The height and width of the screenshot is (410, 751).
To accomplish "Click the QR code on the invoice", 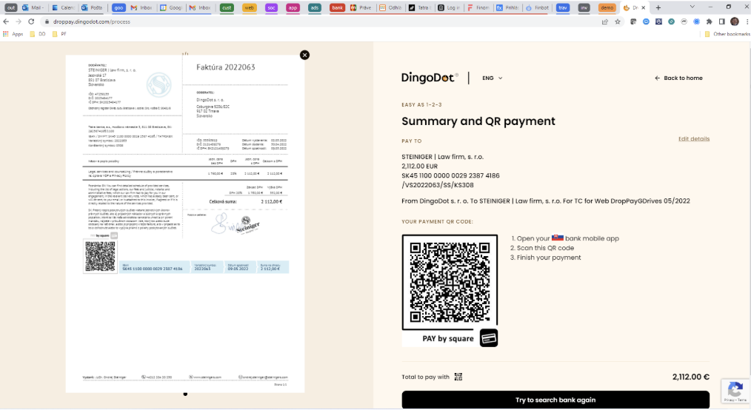I will tap(100, 256).
